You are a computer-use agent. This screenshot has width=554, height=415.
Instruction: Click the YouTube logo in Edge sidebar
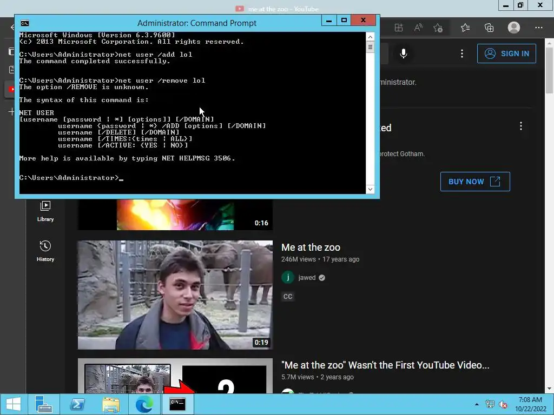click(x=11, y=89)
